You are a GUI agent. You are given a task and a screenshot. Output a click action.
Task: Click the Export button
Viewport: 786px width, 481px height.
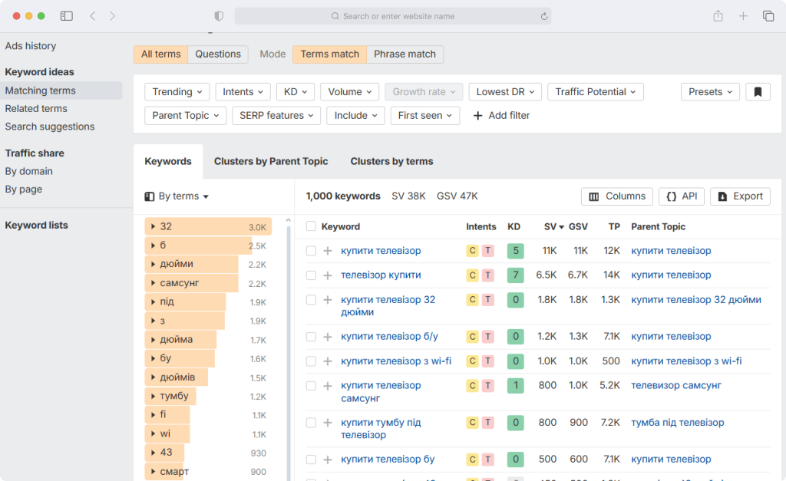tap(741, 196)
